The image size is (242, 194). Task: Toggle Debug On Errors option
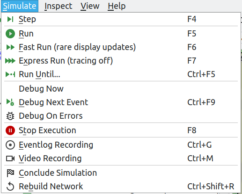[121, 116]
